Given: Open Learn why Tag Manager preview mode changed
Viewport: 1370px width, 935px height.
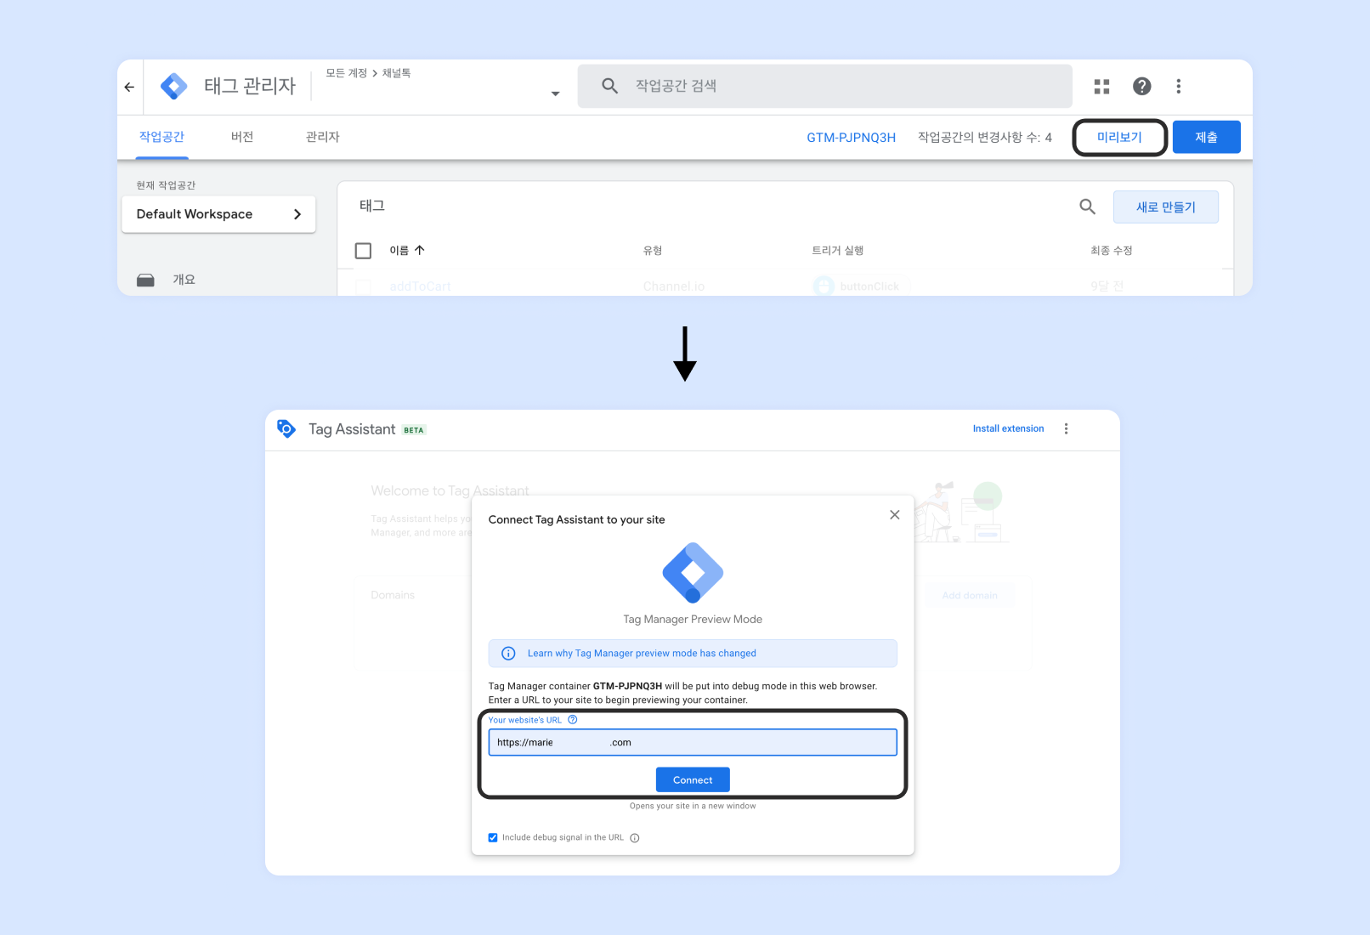Looking at the screenshot, I should coord(642,654).
